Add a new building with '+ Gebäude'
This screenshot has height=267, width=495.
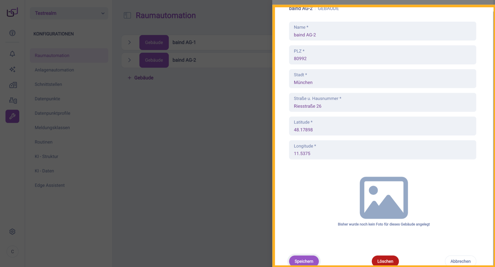click(x=141, y=78)
